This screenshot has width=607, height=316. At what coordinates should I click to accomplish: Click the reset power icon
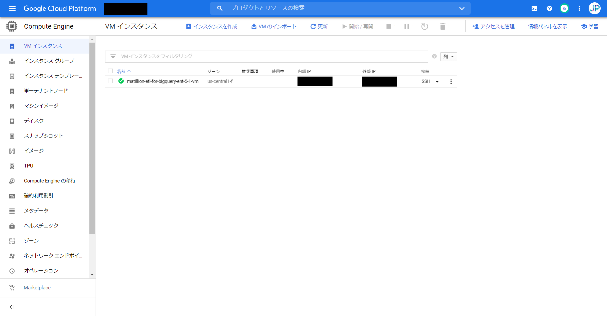pyautogui.click(x=425, y=26)
